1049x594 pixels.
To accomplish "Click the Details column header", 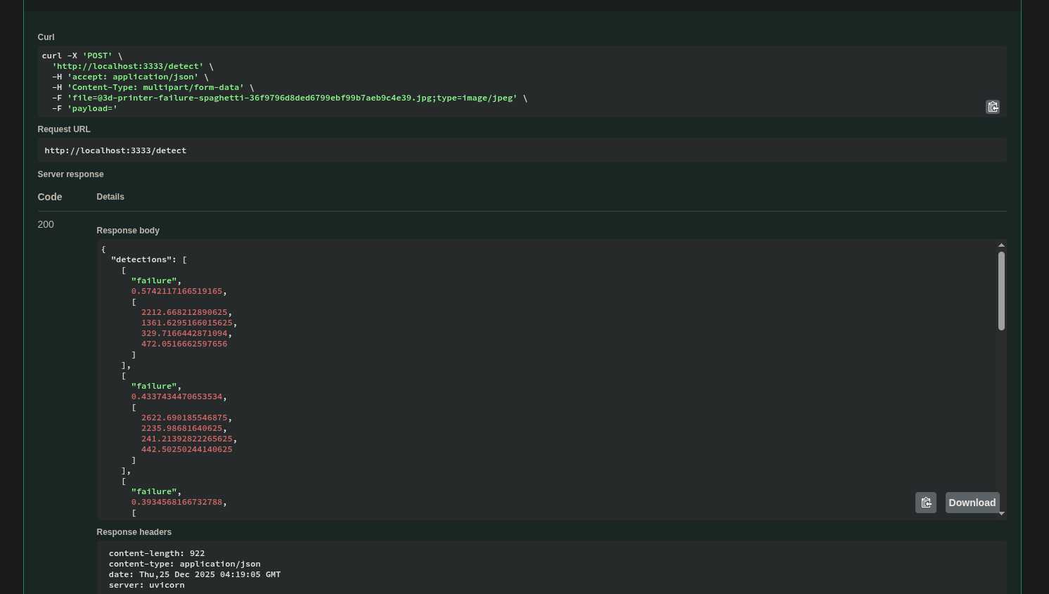I will (x=110, y=197).
